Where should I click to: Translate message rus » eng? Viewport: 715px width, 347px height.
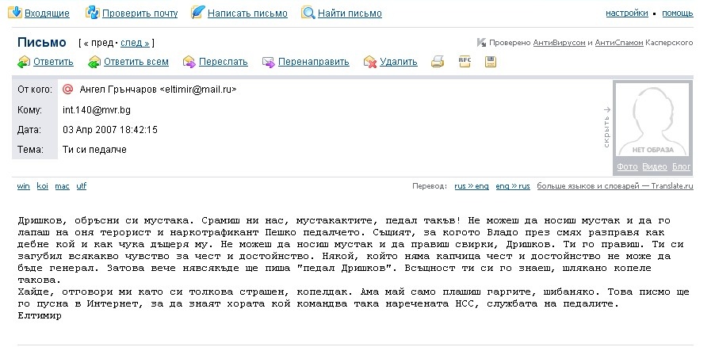coord(471,186)
